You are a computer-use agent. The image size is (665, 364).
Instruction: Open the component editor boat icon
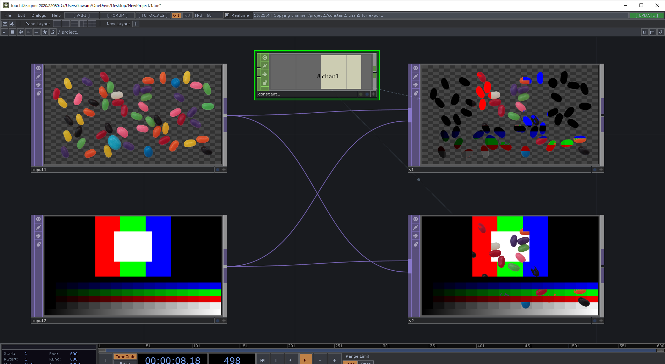[x=12, y=24]
